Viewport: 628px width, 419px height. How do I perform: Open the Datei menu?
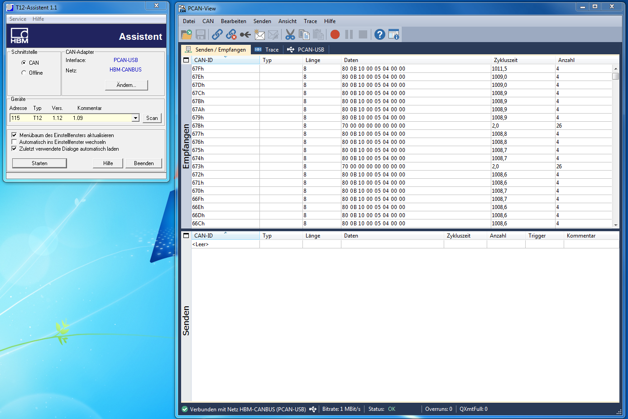[189, 21]
